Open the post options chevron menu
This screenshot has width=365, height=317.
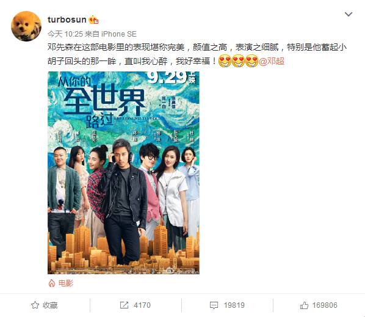click(x=349, y=15)
